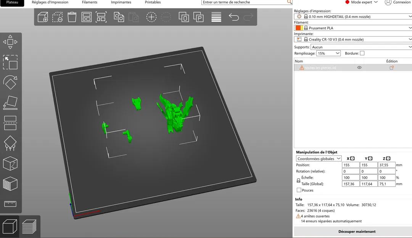Click the Découper maintenant button
412x238 pixels.
point(353,232)
